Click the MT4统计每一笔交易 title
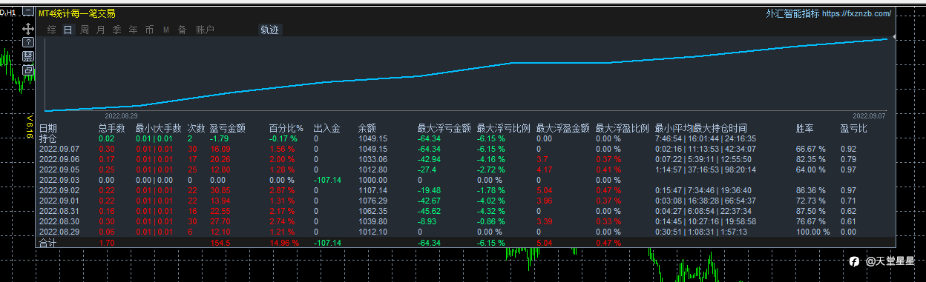The width and height of the screenshot is (926, 282). [77, 13]
